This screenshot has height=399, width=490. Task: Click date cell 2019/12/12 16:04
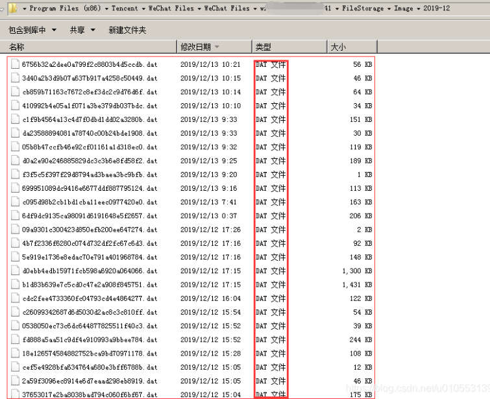pos(210,298)
